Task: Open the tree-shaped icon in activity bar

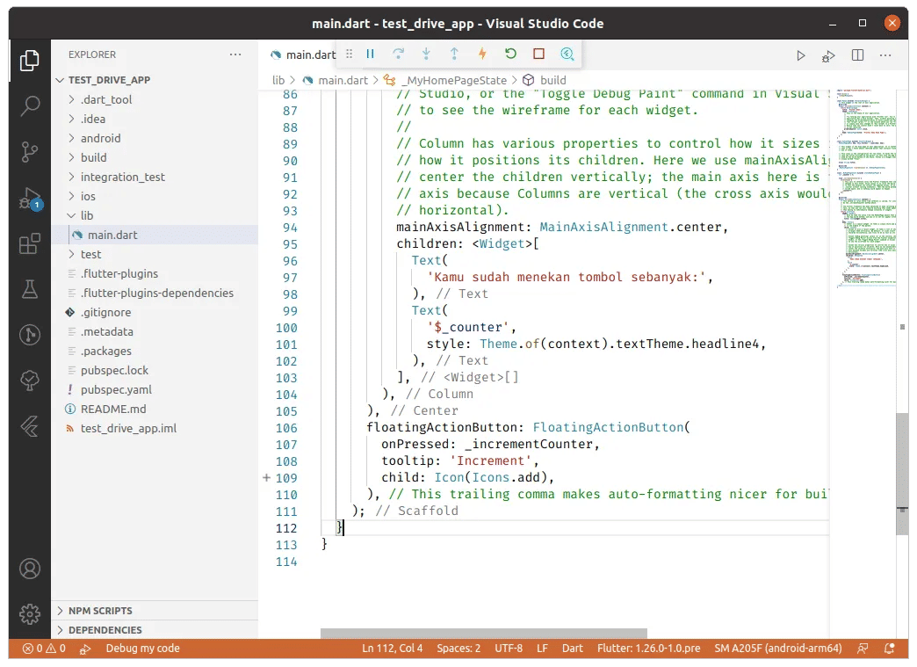Action: point(29,381)
